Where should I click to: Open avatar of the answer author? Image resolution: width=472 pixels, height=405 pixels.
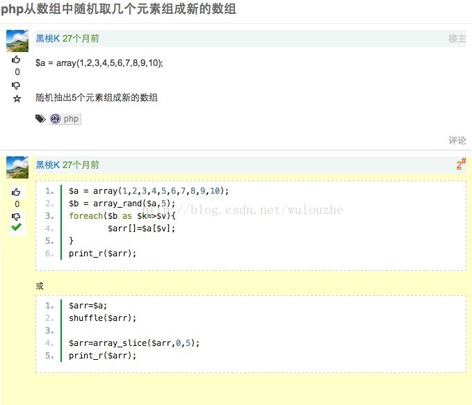[17, 167]
